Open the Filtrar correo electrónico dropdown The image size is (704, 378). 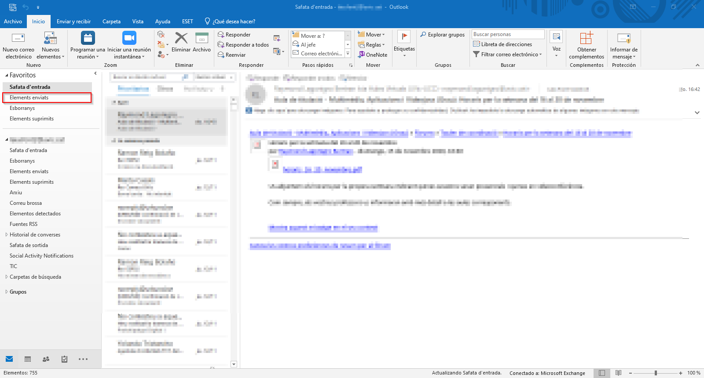[507, 55]
